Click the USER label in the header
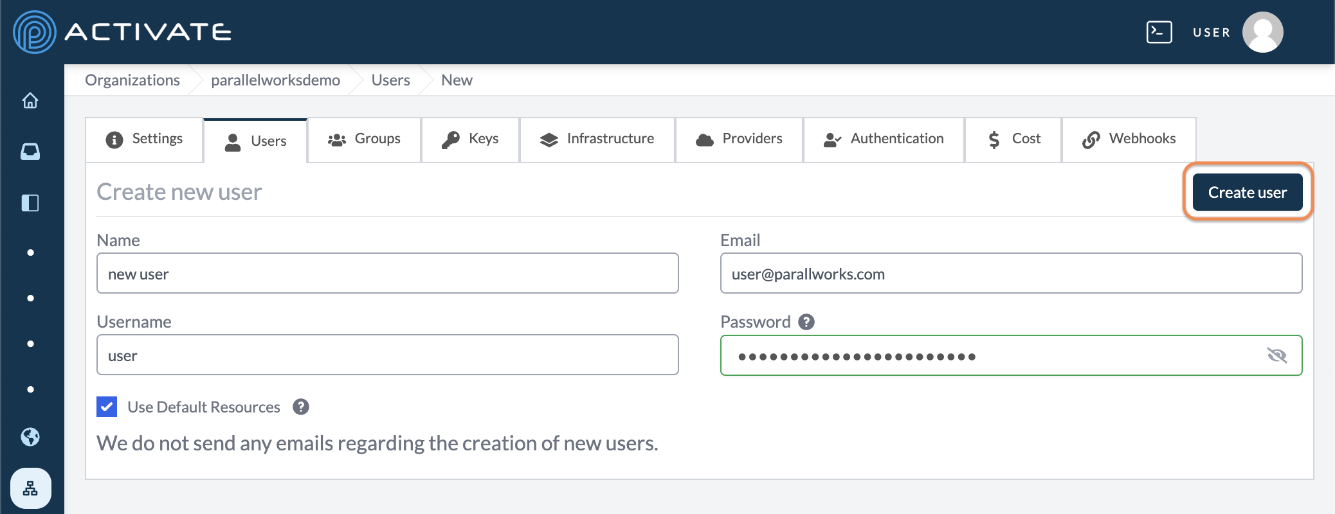Screen dimensions: 1335x514 pos(1212,32)
